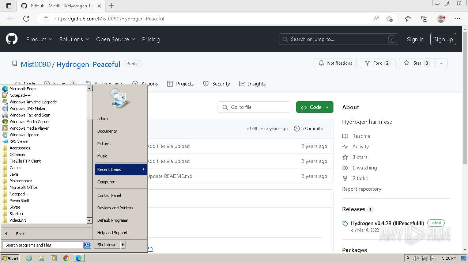This screenshot has width=468, height=263.
Task: Open the Hydrogen v0.4.28 release link
Action: [x=388, y=223]
